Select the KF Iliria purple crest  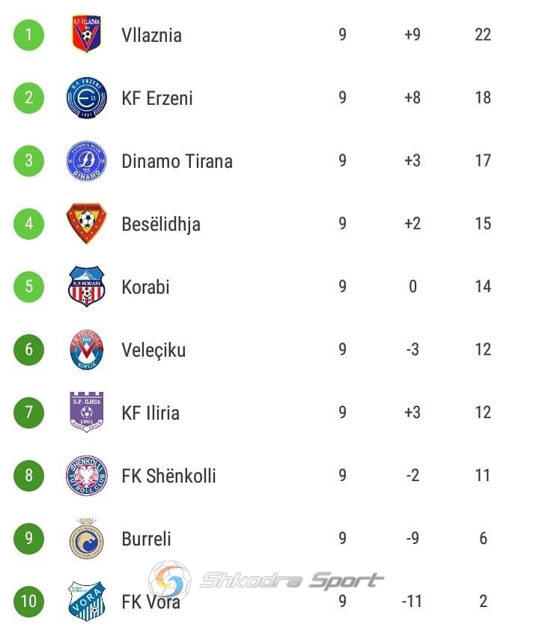click(x=86, y=412)
